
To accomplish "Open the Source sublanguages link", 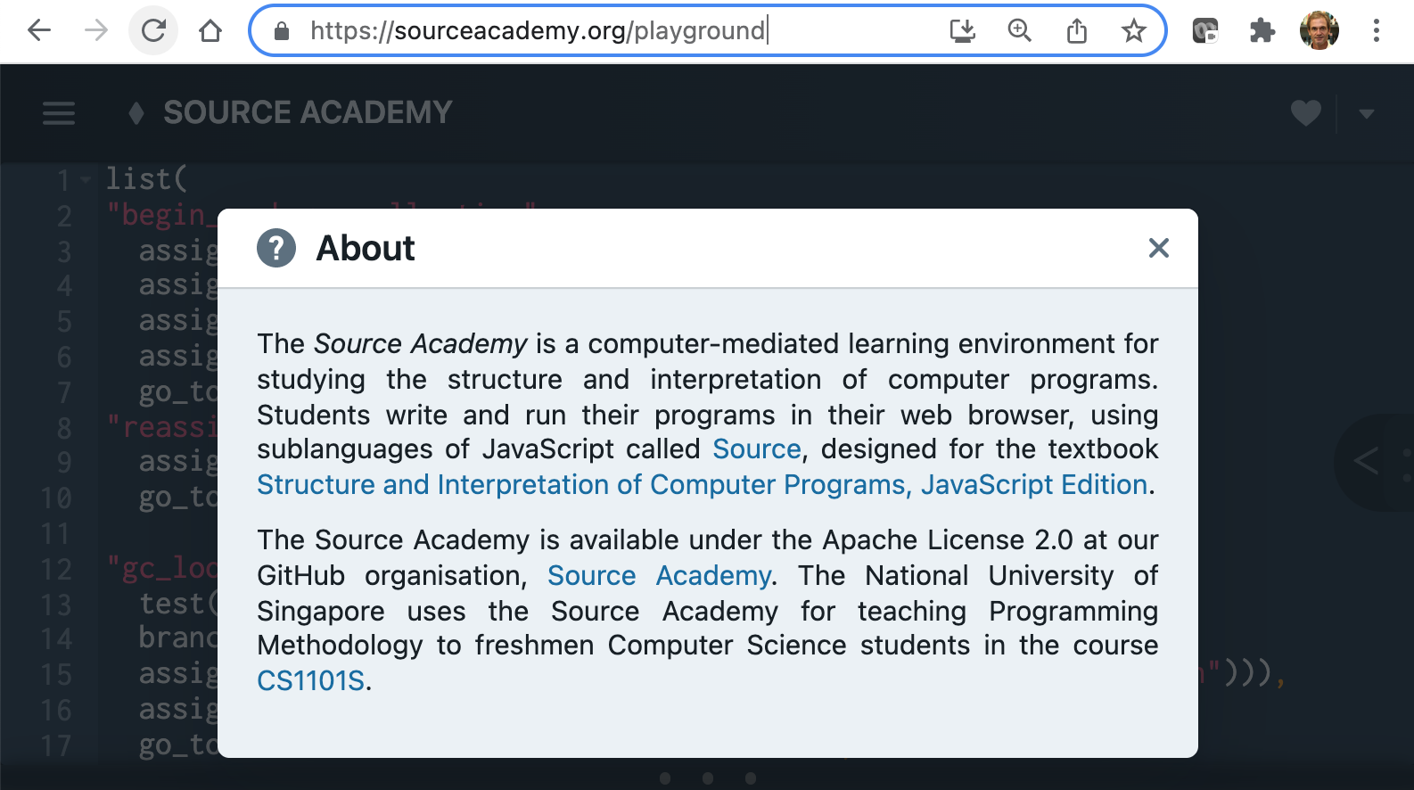I will 757,448.
